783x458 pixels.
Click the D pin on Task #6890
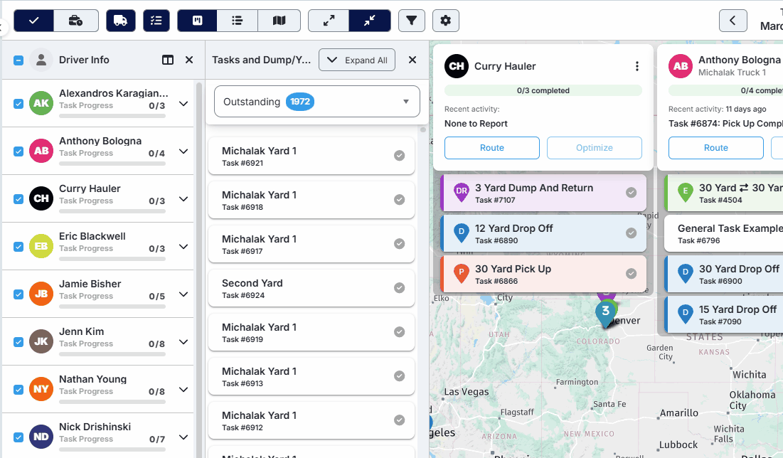click(x=462, y=233)
